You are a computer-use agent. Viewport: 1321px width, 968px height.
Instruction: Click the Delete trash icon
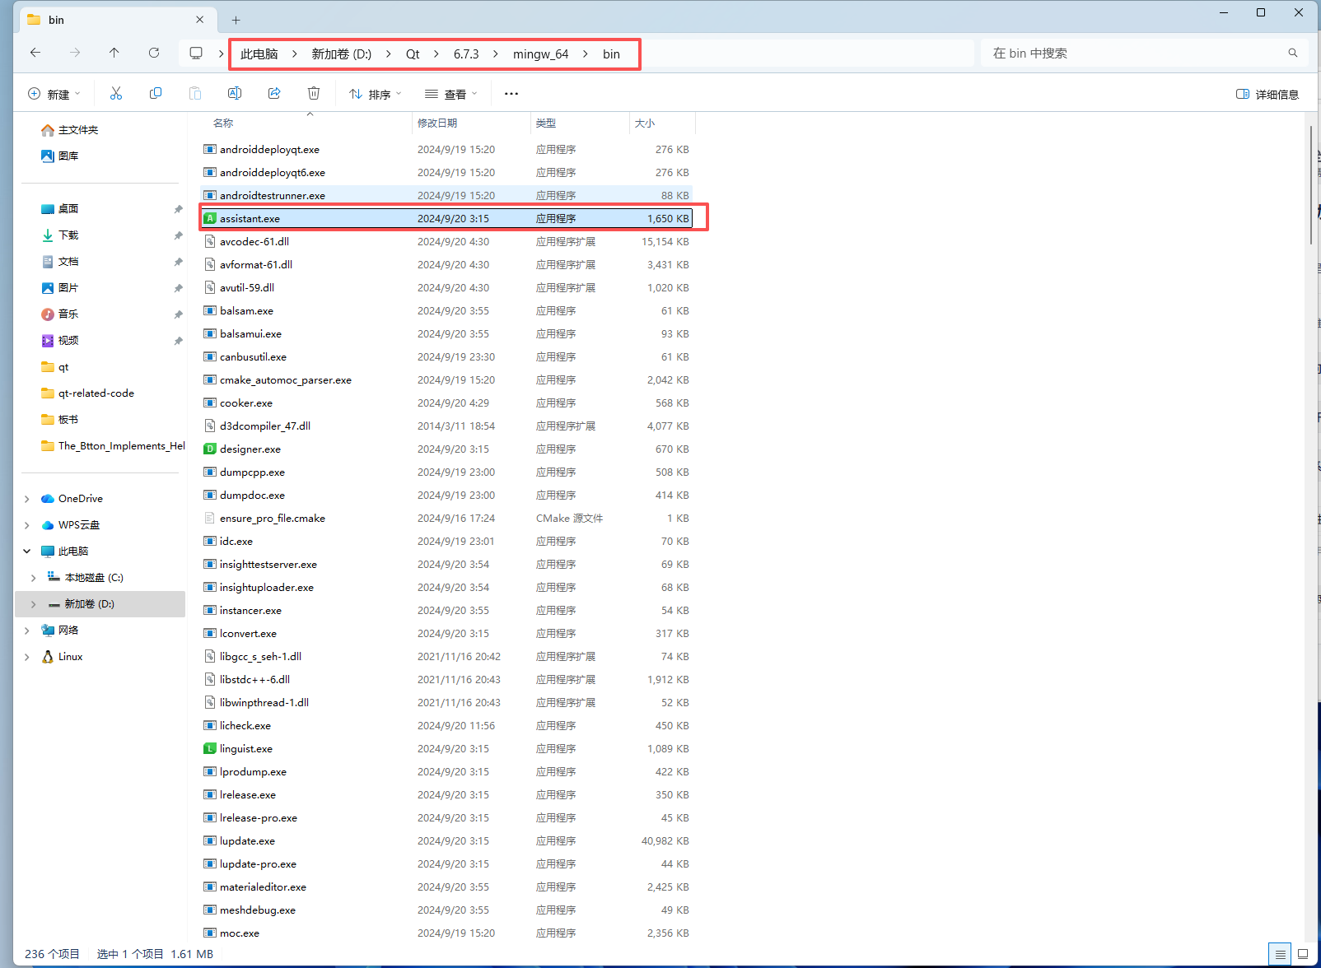tap(314, 94)
